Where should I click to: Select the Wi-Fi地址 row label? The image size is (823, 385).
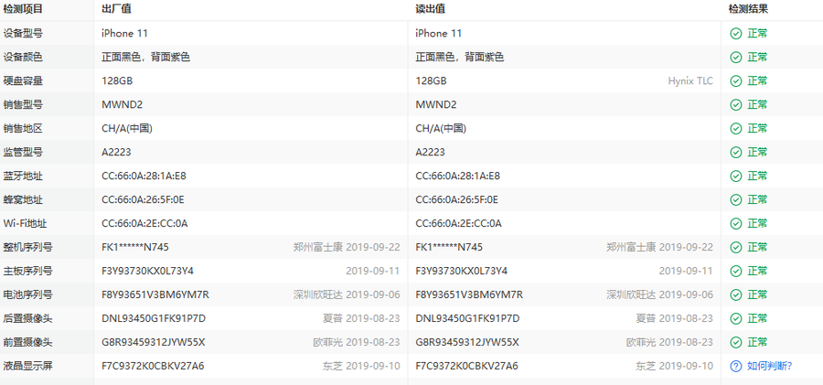(x=26, y=224)
